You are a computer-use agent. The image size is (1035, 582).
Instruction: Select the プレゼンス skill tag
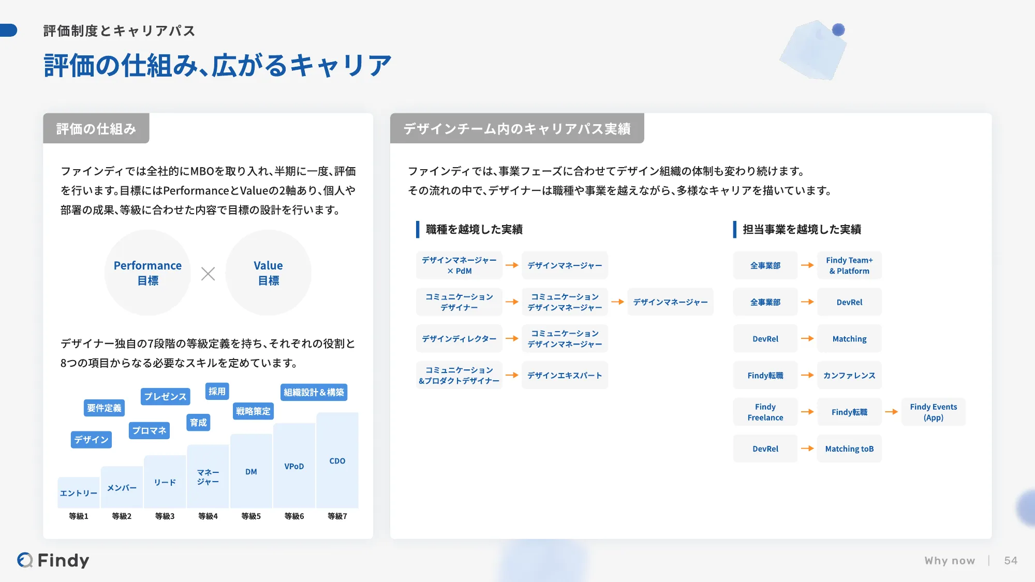click(165, 397)
